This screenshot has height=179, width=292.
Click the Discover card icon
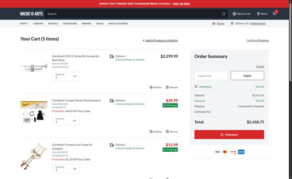(233, 152)
